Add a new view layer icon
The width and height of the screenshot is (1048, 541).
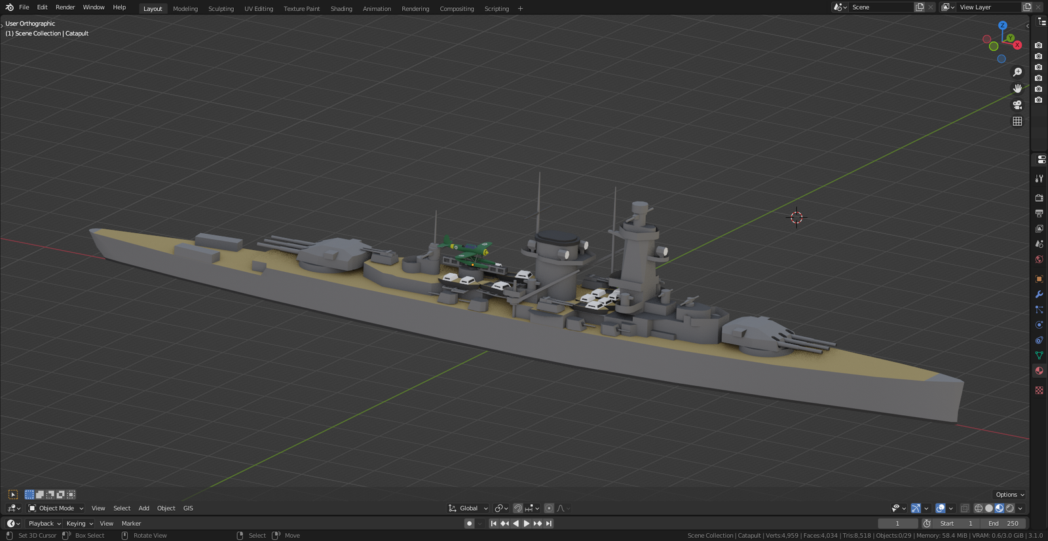click(1027, 7)
